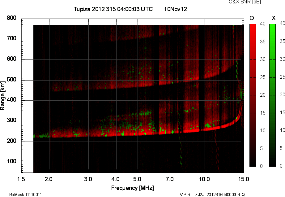Click the 300 tick on the range axis
The image size is (285, 197).
click(11, 120)
